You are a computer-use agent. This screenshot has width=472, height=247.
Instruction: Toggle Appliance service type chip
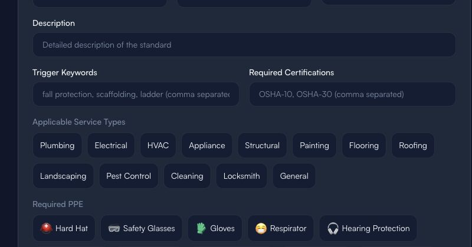(x=207, y=146)
